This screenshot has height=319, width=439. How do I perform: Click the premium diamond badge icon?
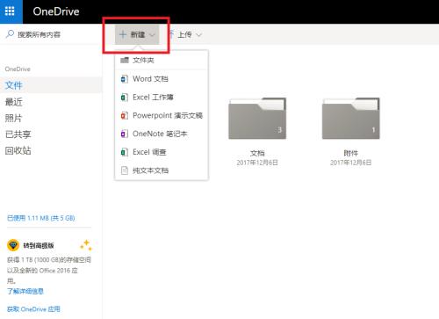13,245
